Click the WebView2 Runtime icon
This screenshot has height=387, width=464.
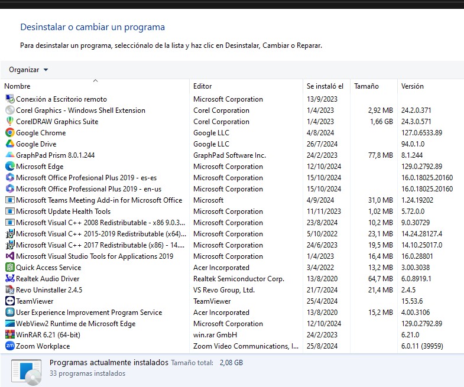click(x=10, y=324)
